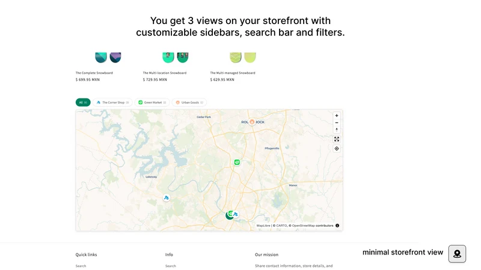Open the CARTO attribution link
The image size is (481, 270).
(x=281, y=226)
